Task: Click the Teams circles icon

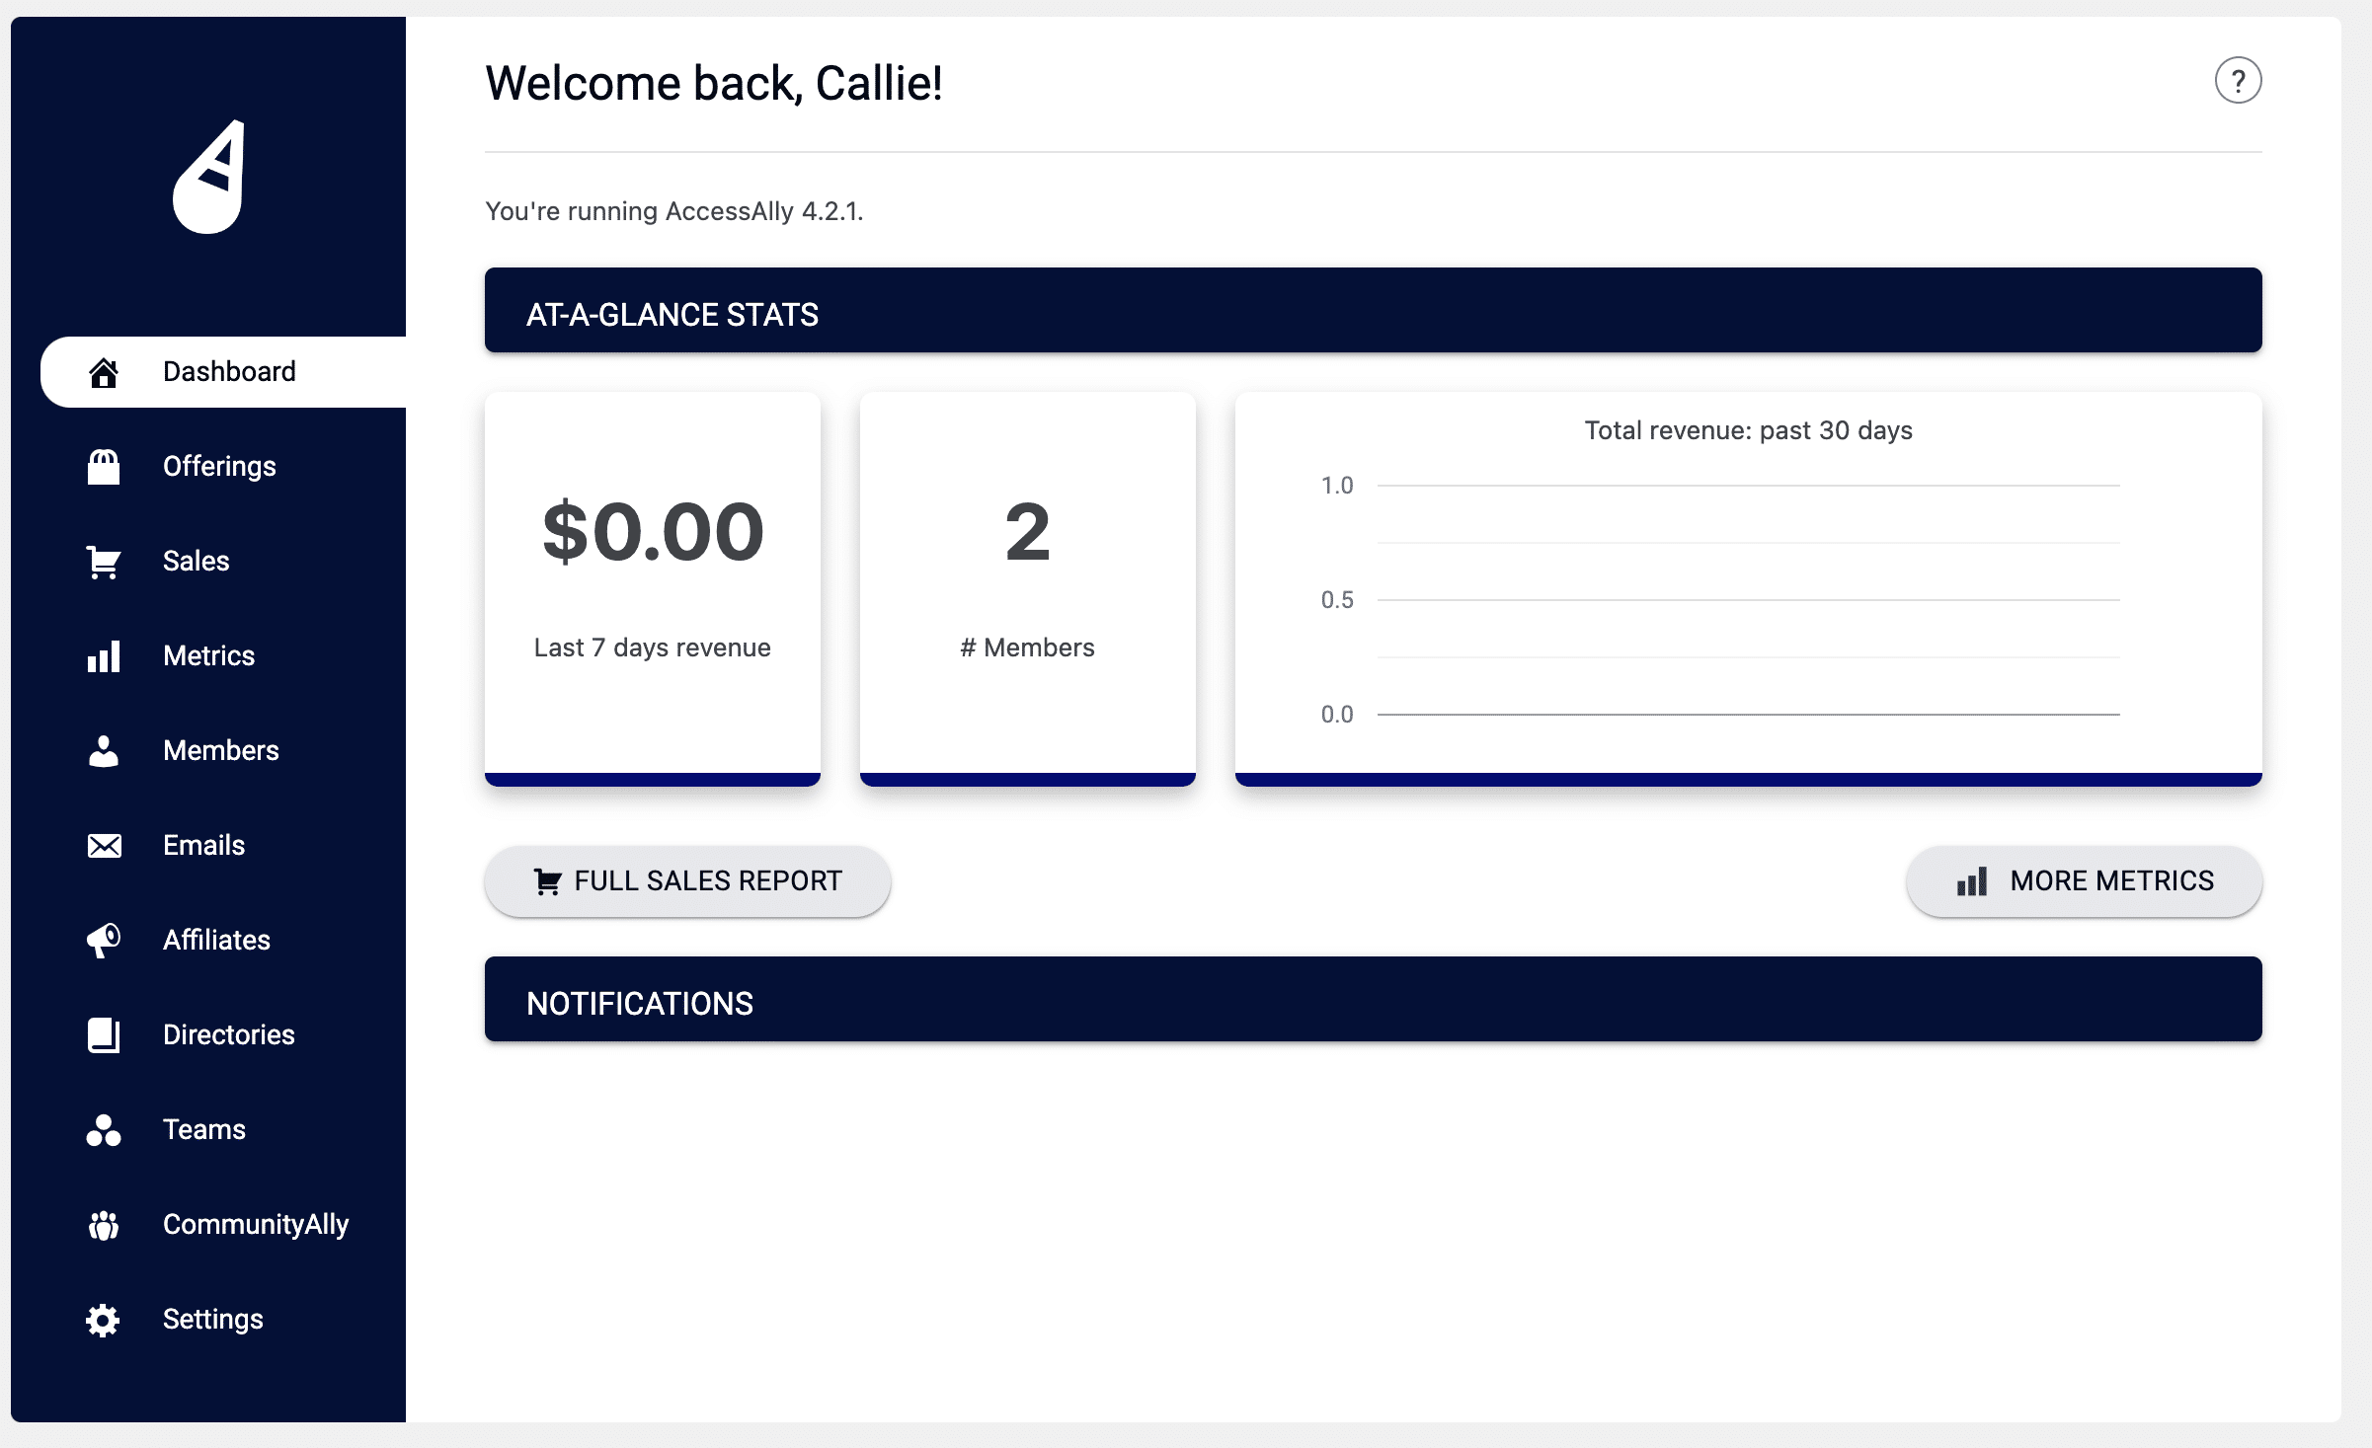Action: click(x=104, y=1130)
